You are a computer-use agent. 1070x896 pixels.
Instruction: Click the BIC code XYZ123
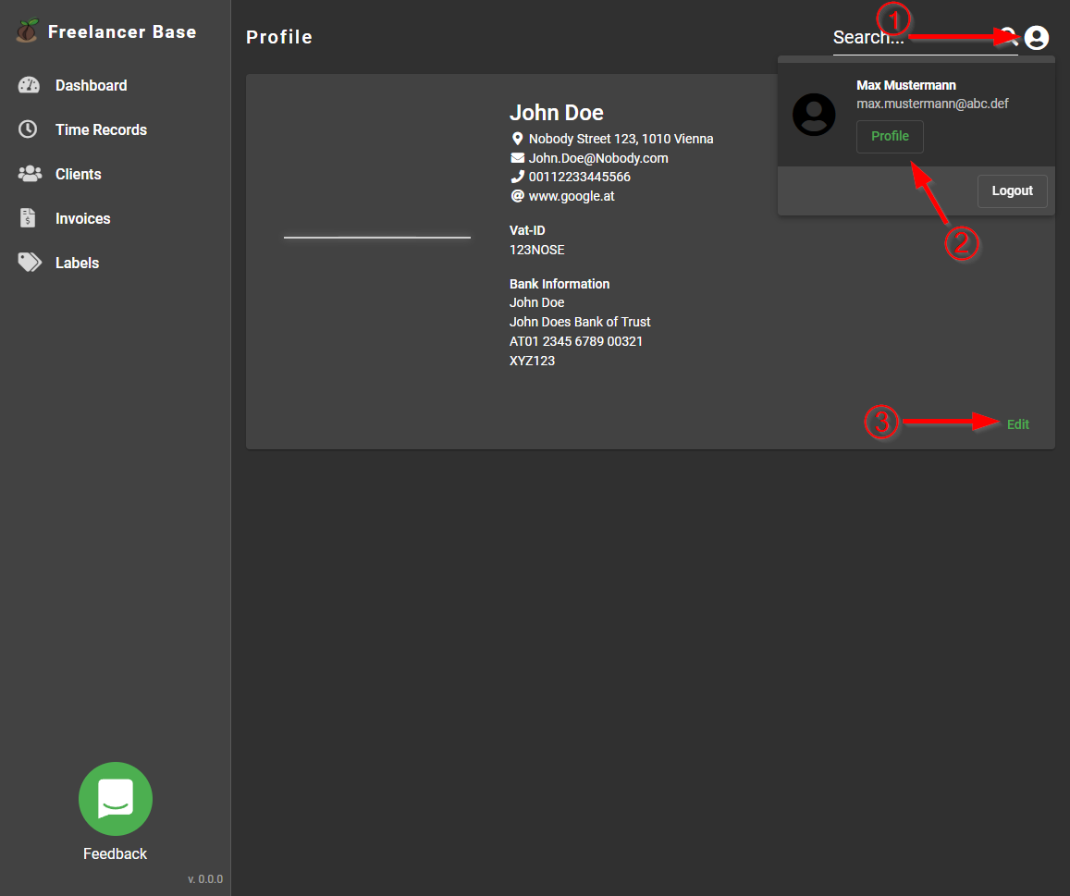click(x=533, y=361)
